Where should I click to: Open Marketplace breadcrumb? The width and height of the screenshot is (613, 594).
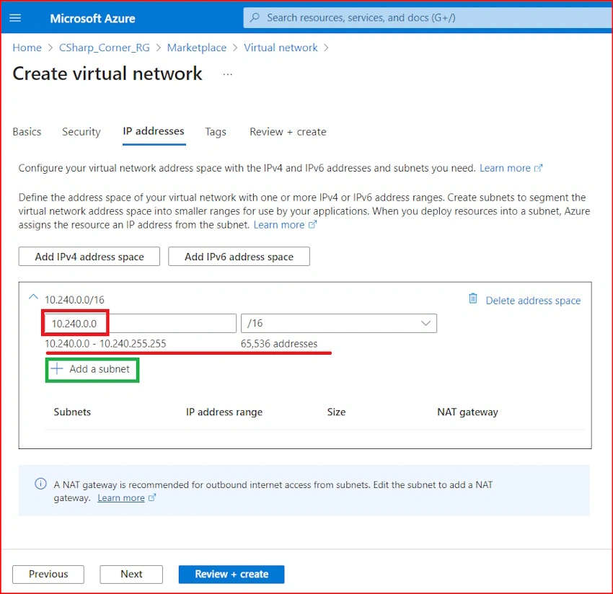coord(197,48)
